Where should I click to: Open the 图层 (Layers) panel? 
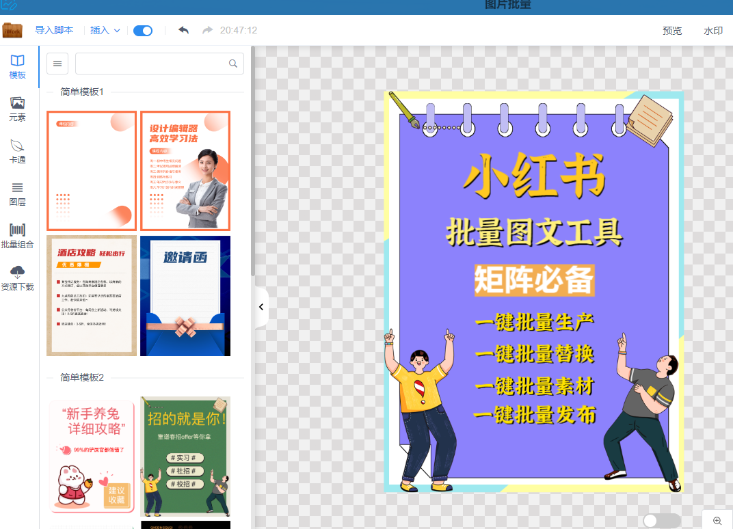click(17, 193)
